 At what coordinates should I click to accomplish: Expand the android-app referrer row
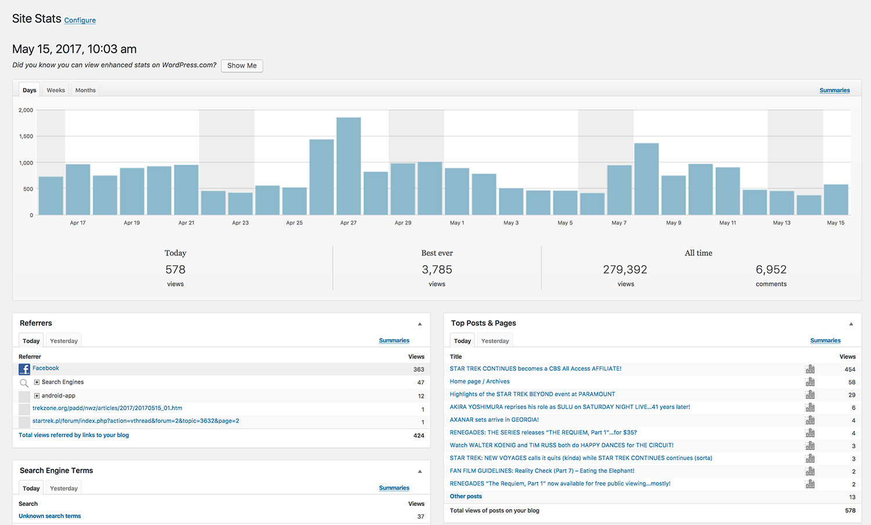coord(37,396)
